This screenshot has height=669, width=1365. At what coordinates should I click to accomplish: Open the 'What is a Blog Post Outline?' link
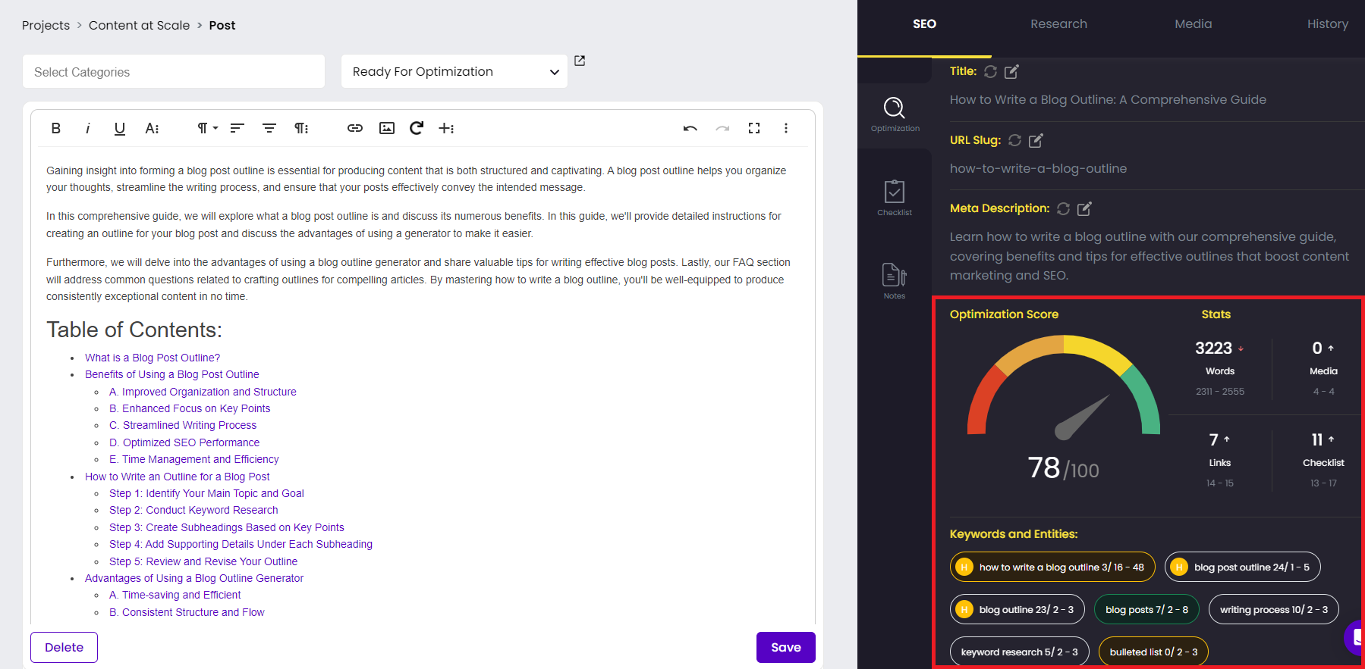click(153, 358)
